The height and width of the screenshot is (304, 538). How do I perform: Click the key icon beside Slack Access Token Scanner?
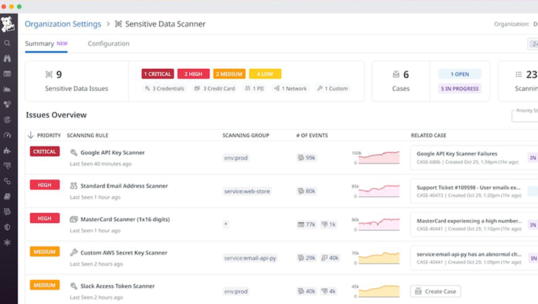(73, 286)
